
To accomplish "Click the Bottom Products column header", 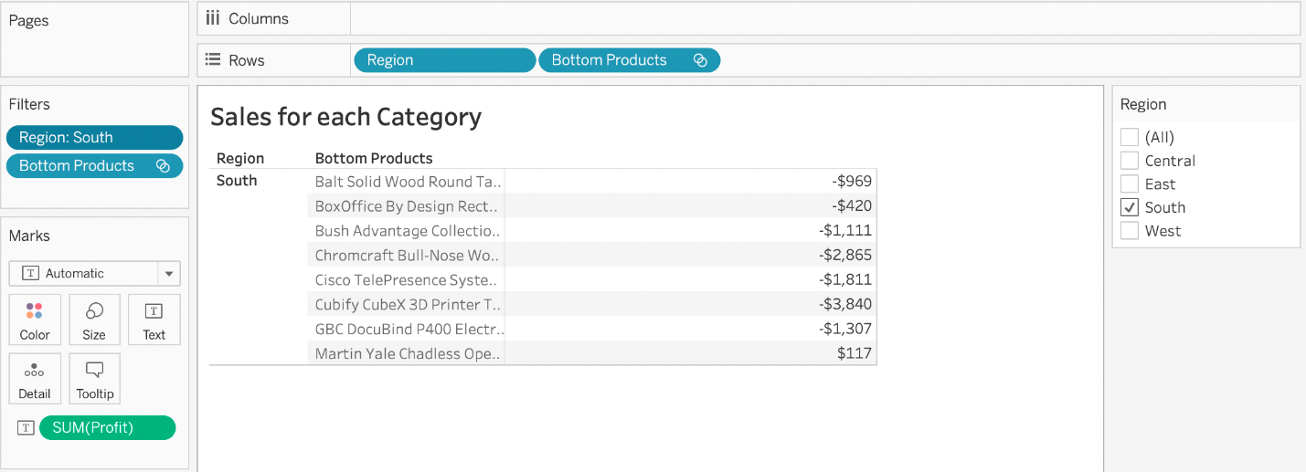I will 374,158.
